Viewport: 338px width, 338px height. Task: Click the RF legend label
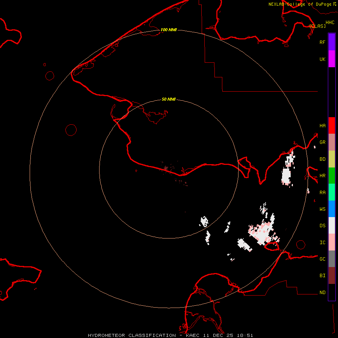322,42
